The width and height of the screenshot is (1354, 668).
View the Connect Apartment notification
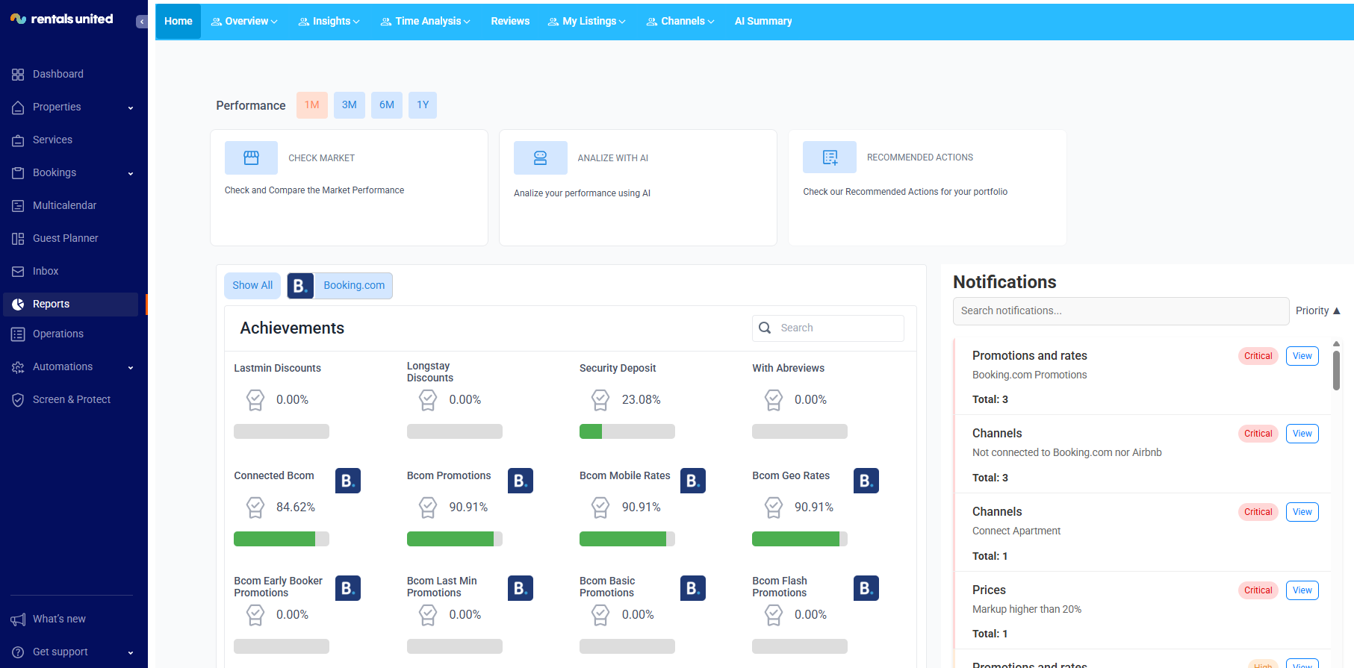1302,512
